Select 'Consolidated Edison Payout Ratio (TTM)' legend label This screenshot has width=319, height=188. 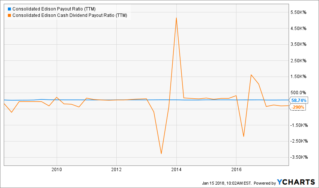[54, 9]
